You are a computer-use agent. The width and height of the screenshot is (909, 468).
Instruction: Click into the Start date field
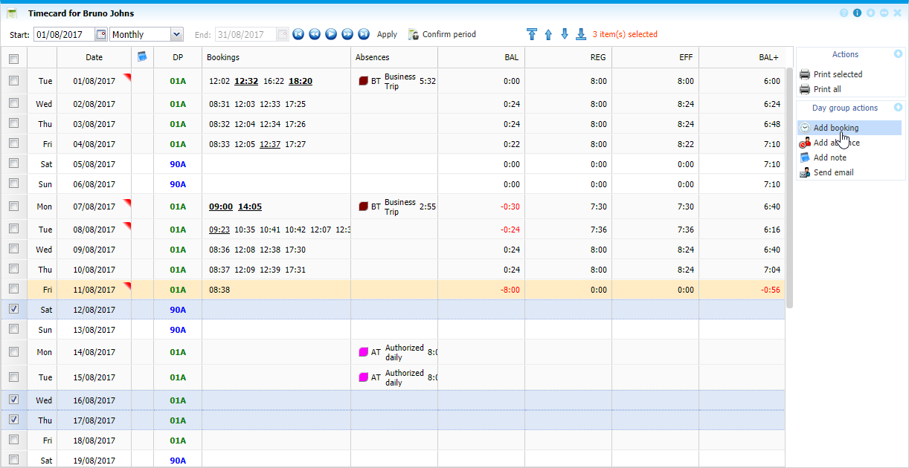(64, 34)
